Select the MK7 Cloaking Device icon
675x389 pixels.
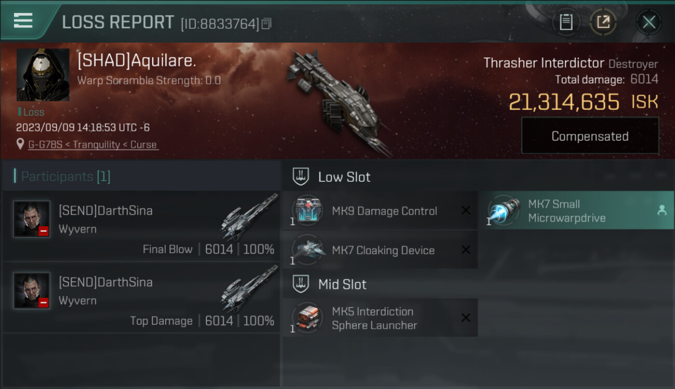(x=307, y=250)
